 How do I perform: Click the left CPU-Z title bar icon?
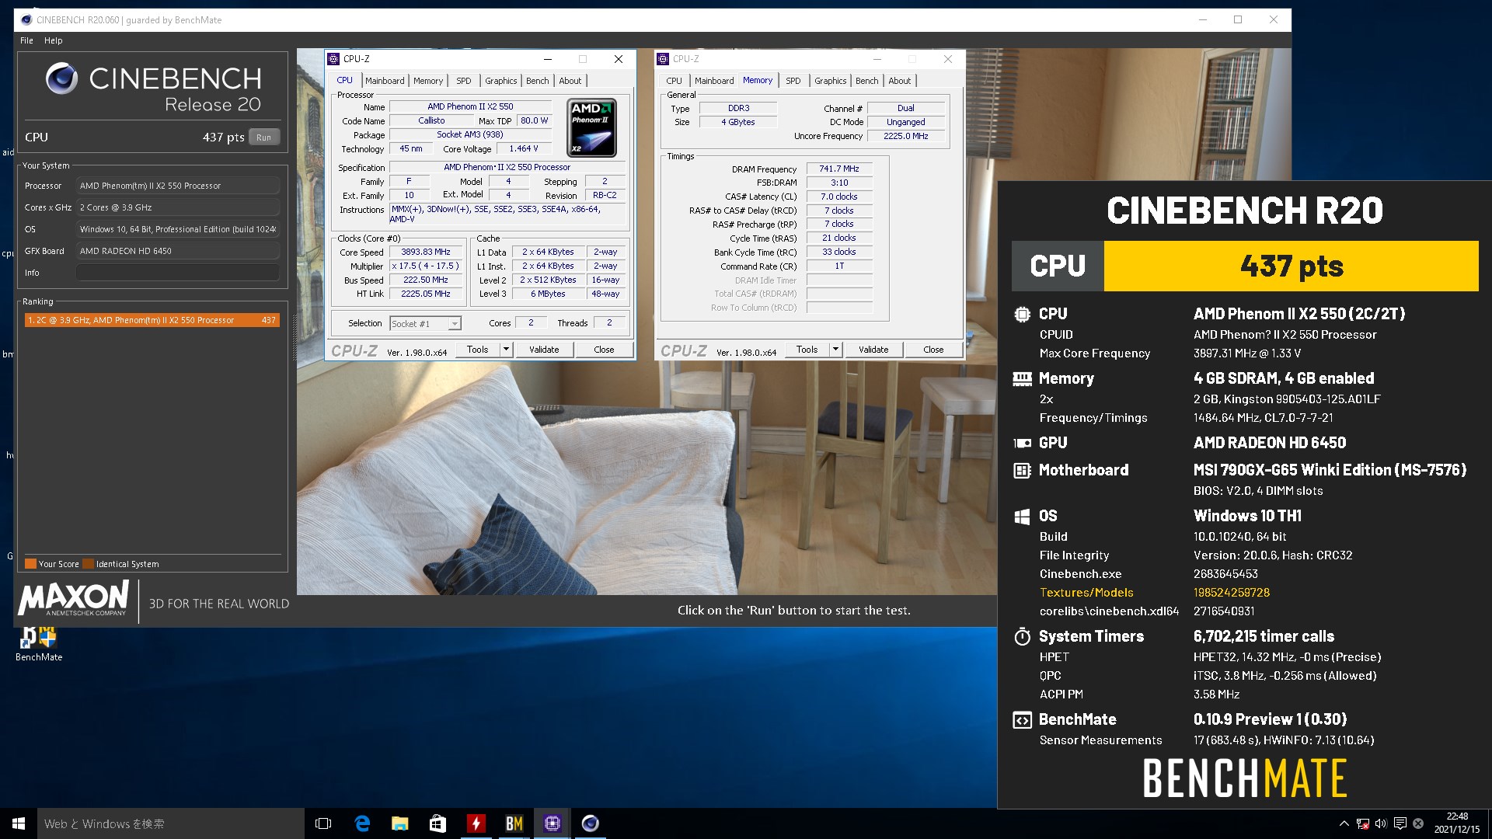click(x=334, y=59)
